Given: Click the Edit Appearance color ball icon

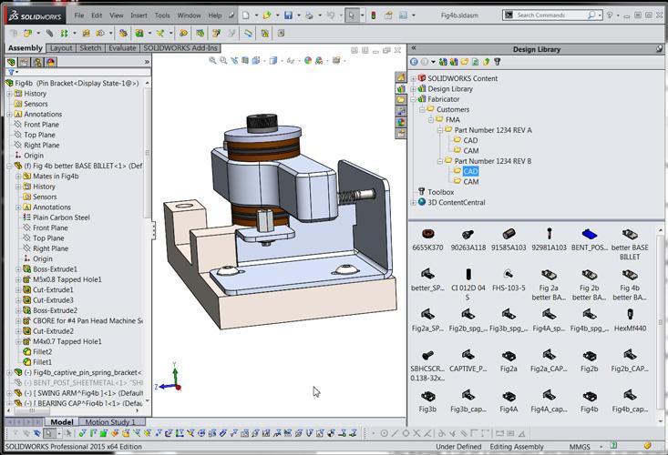Looking at the screenshot, I should tap(308, 60).
